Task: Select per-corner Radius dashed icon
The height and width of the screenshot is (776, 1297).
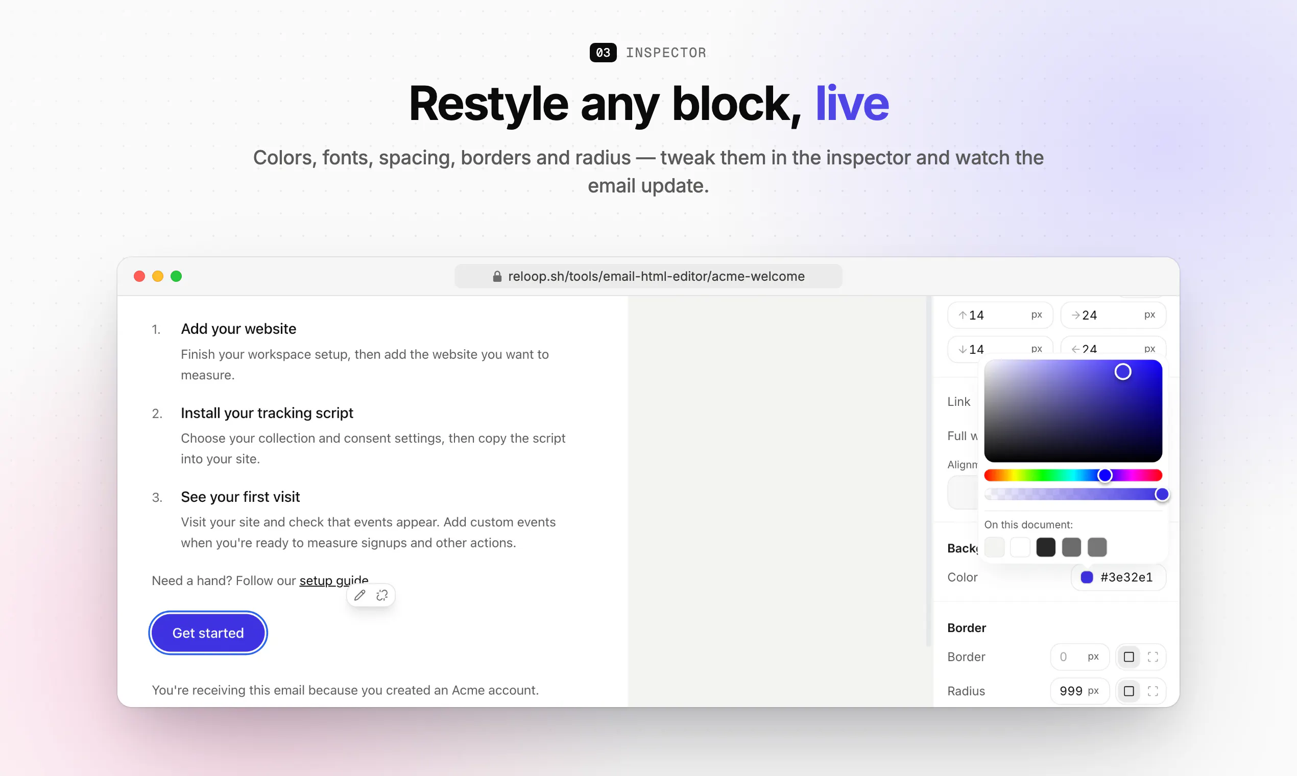Action: click(x=1152, y=691)
